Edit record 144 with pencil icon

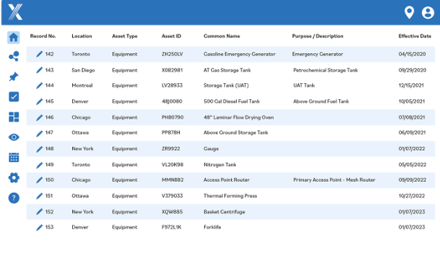[40, 85]
